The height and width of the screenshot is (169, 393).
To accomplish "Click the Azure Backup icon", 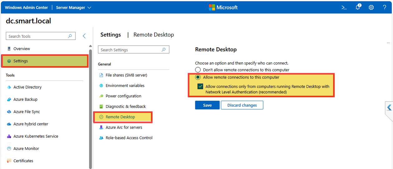I will (x=9, y=99).
